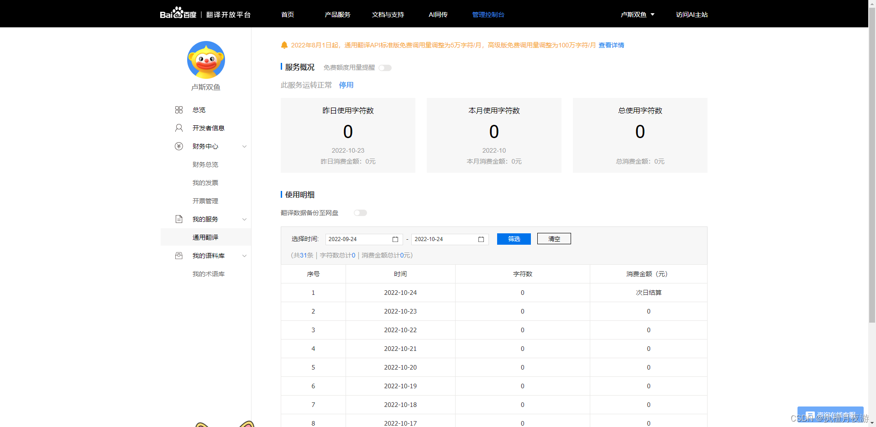Click the 消费金额（元） column header

[x=648, y=274]
